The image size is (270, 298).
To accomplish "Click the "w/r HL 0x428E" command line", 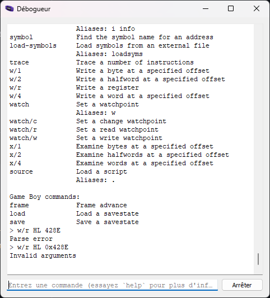I will (39, 247).
